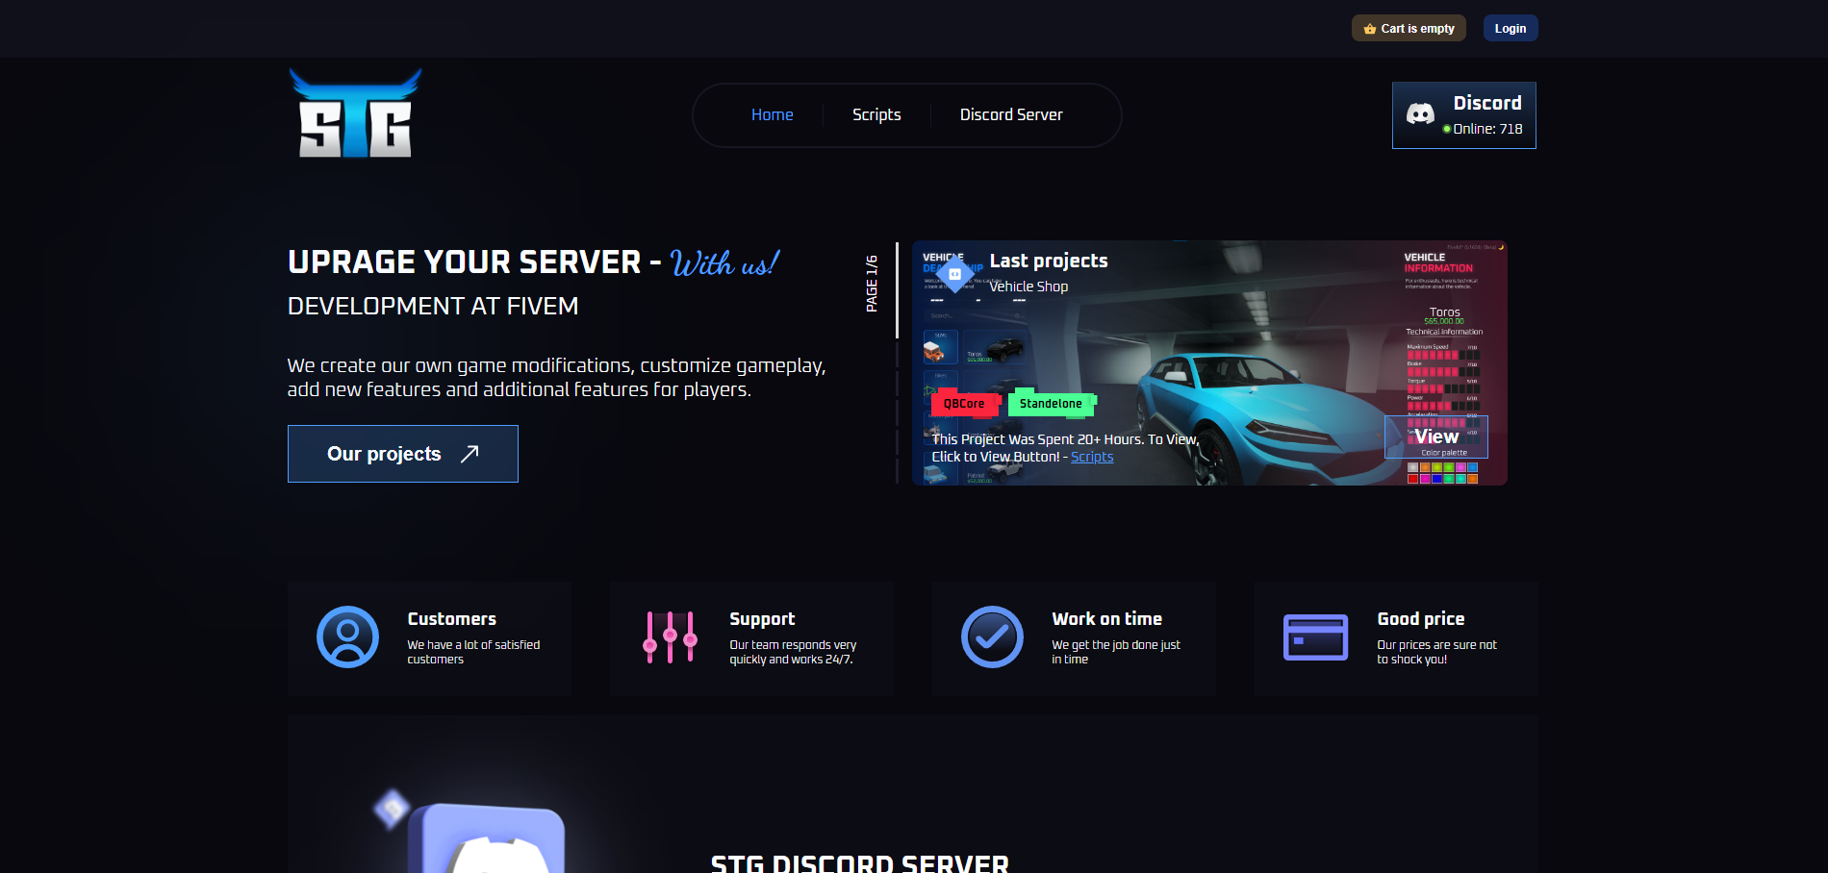Select the red QBCore tag

(964, 404)
